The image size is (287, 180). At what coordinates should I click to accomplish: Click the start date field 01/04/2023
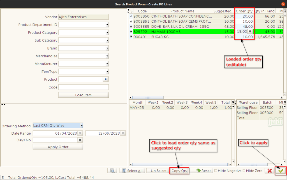click(55, 133)
